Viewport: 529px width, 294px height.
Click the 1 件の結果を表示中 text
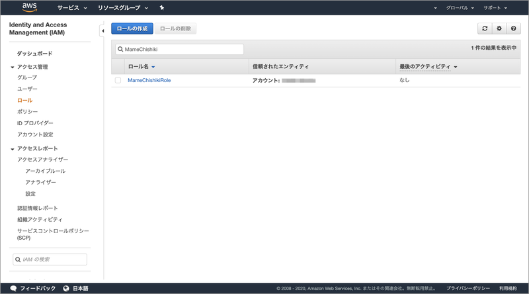pyautogui.click(x=493, y=48)
